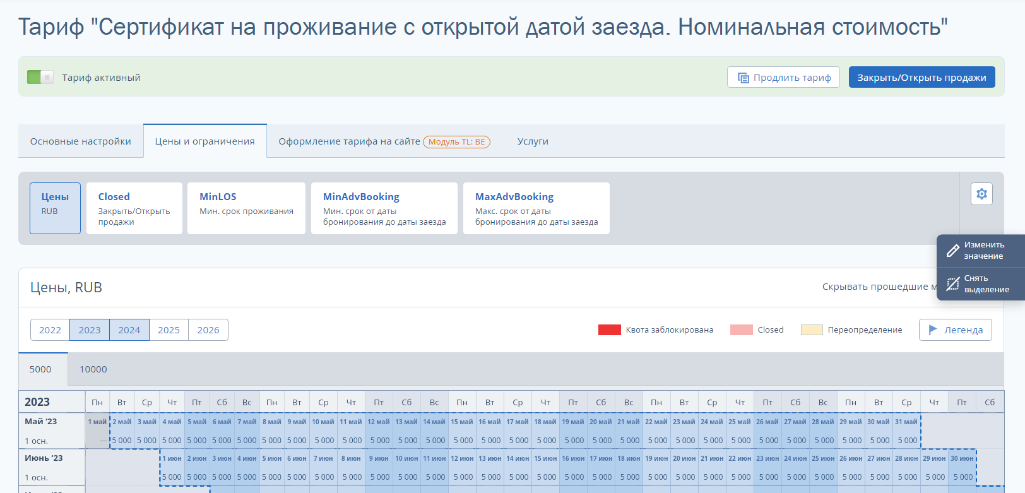Toggle year 2024 button
1025x493 pixels.
pyautogui.click(x=129, y=330)
